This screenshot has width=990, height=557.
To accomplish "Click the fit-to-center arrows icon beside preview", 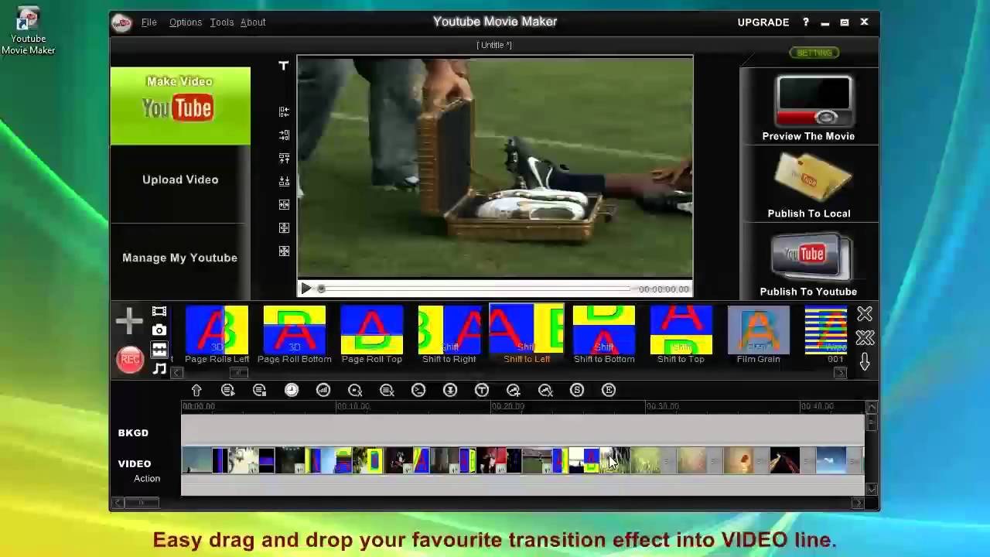I will pos(284,251).
